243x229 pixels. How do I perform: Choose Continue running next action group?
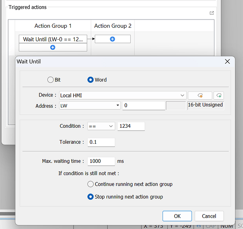point(130,184)
